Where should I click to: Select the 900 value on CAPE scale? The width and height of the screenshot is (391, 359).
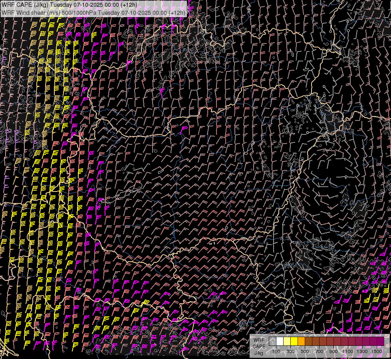333,351
